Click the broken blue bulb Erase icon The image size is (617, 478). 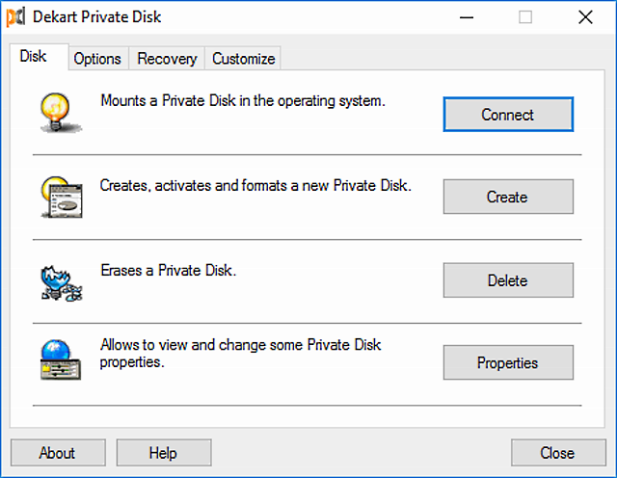62,283
